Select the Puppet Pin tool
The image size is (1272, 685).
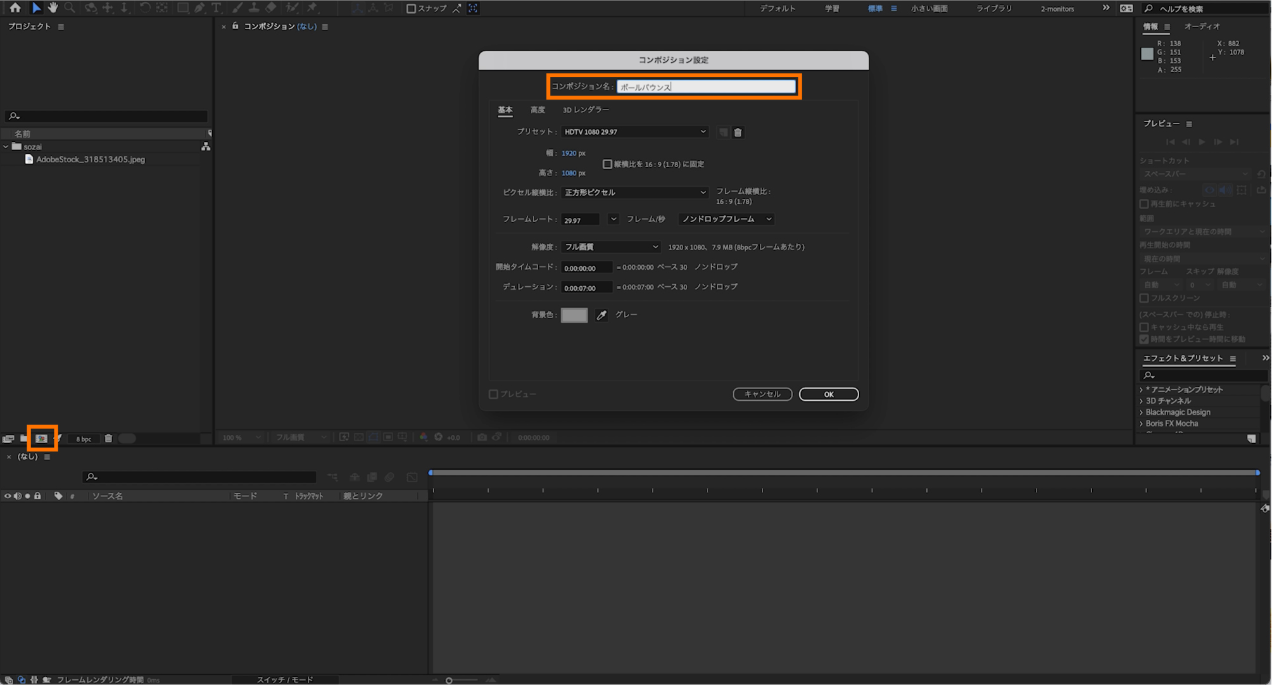tap(312, 8)
